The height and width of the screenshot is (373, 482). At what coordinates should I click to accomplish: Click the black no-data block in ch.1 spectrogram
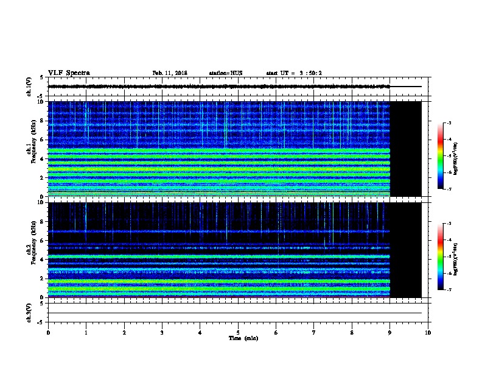(405, 149)
